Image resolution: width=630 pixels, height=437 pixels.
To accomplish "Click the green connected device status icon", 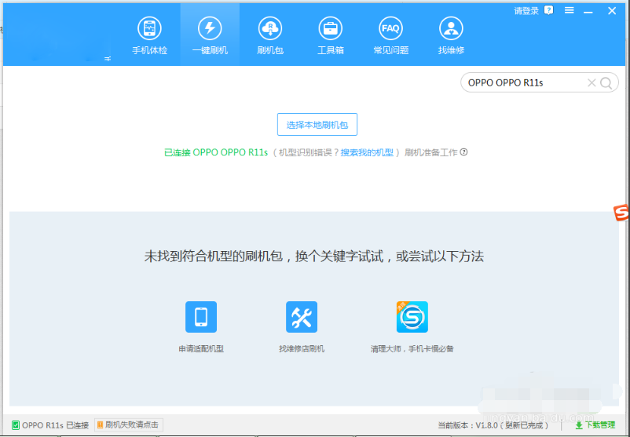I will [16, 425].
